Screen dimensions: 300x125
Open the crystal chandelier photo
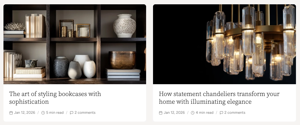point(224,44)
